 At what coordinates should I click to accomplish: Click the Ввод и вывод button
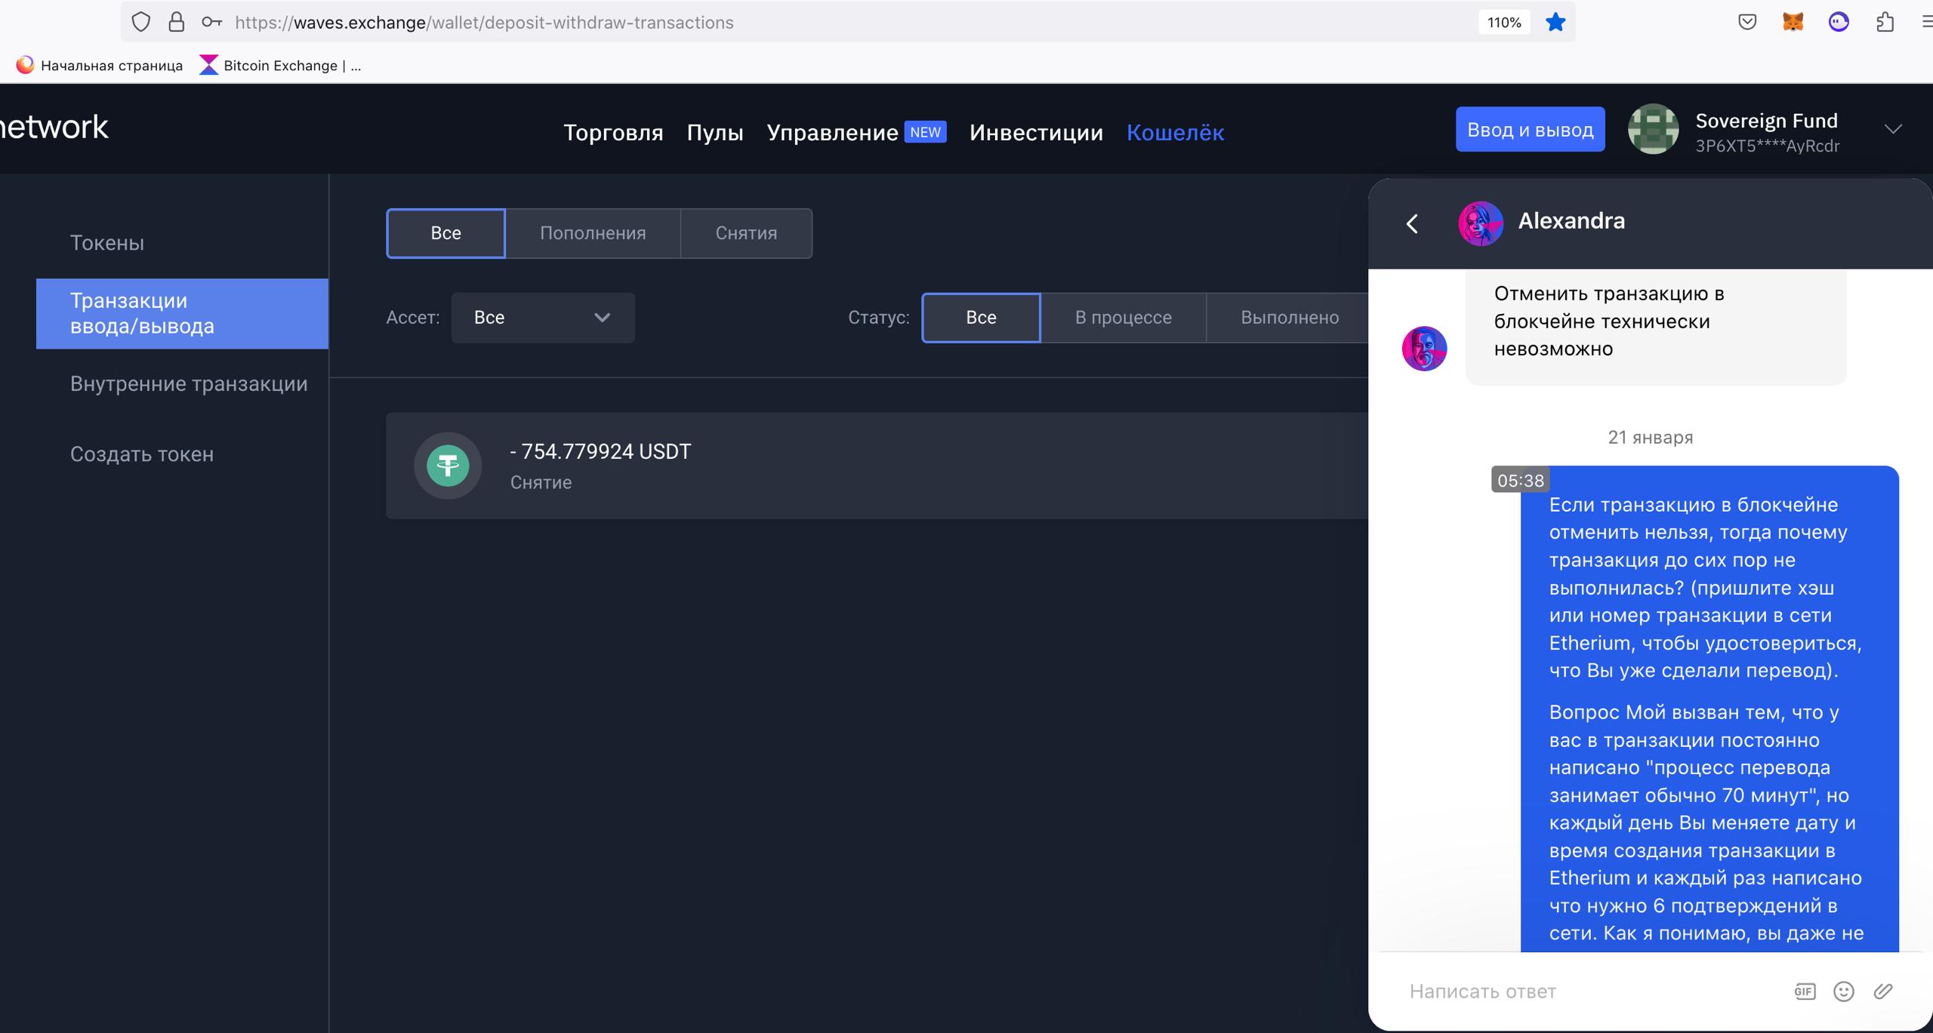pyautogui.click(x=1530, y=130)
